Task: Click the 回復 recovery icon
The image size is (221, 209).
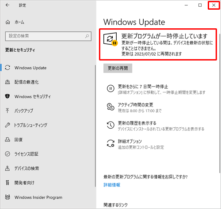Action: (x=8, y=139)
